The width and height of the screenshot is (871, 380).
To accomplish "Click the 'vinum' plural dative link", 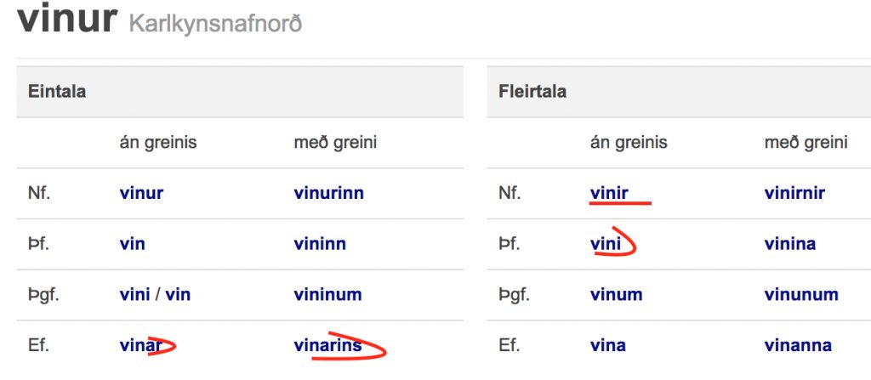I will [616, 295].
